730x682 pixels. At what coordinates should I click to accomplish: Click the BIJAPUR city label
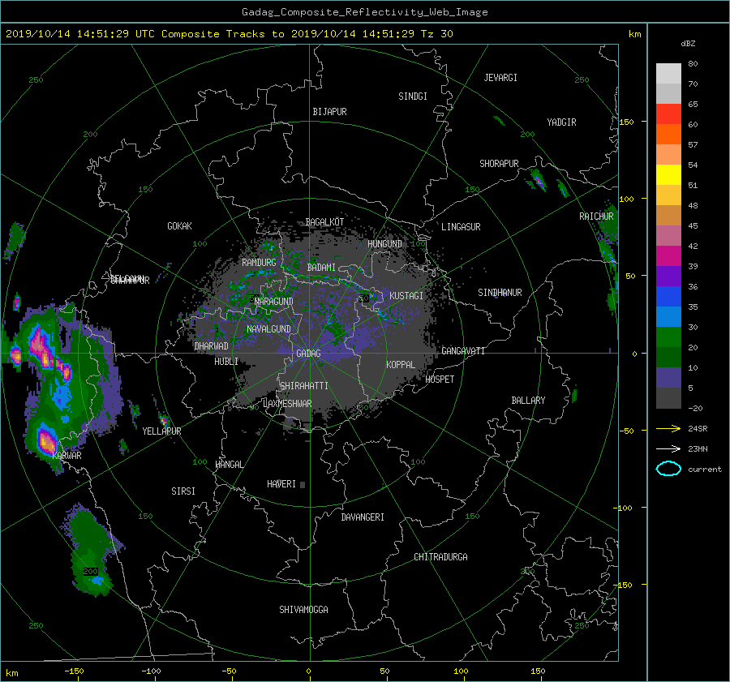[329, 112]
